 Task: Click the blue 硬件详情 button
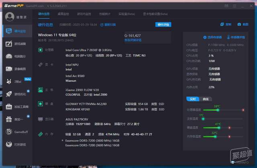tap(163, 24)
